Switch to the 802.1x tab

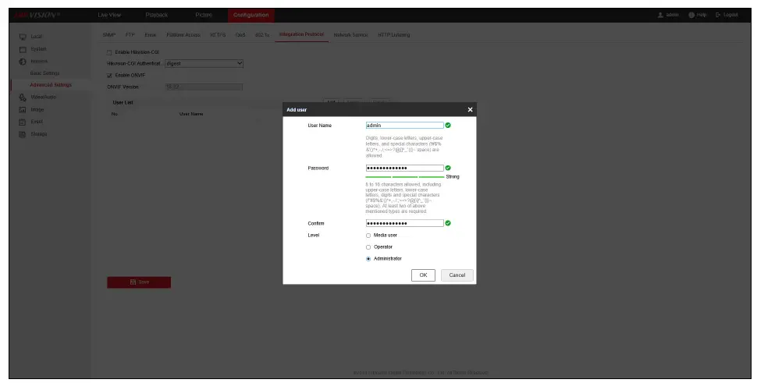(x=262, y=35)
